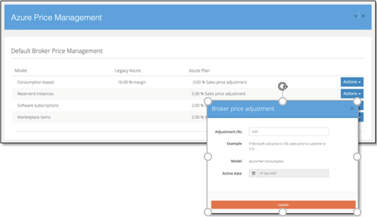Select 'Reserverd instances' model cell
Viewport: 377px width, 217px height.
(35, 94)
